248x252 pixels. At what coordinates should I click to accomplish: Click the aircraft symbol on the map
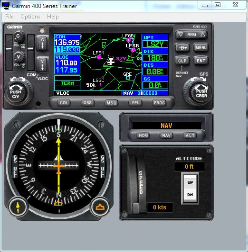pyautogui.click(x=111, y=62)
